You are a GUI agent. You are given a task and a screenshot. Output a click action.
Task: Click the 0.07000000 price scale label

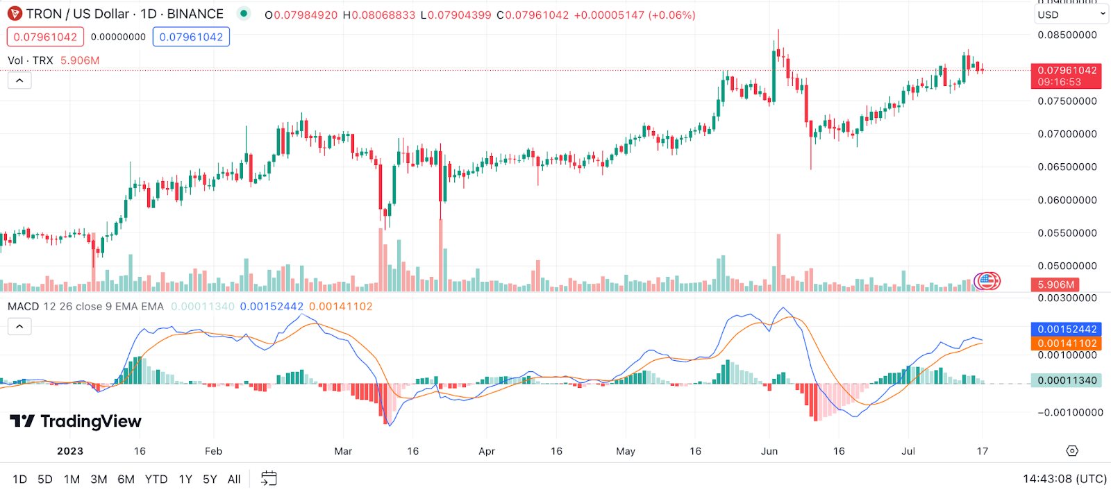tap(1067, 134)
